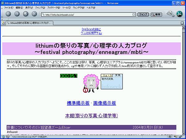Close the current tab using X

182,23
